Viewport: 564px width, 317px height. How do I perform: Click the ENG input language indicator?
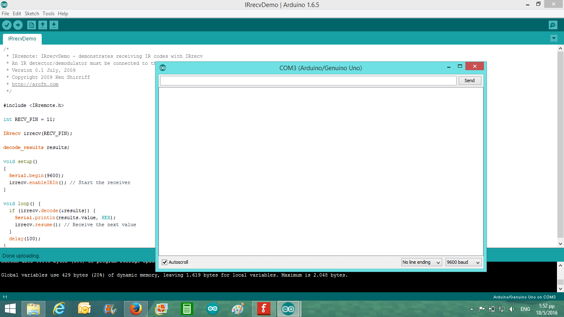pyautogui.click(x=525, y=309)
